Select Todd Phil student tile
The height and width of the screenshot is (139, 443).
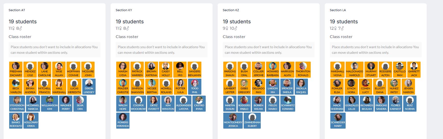[x=195, y=86]
